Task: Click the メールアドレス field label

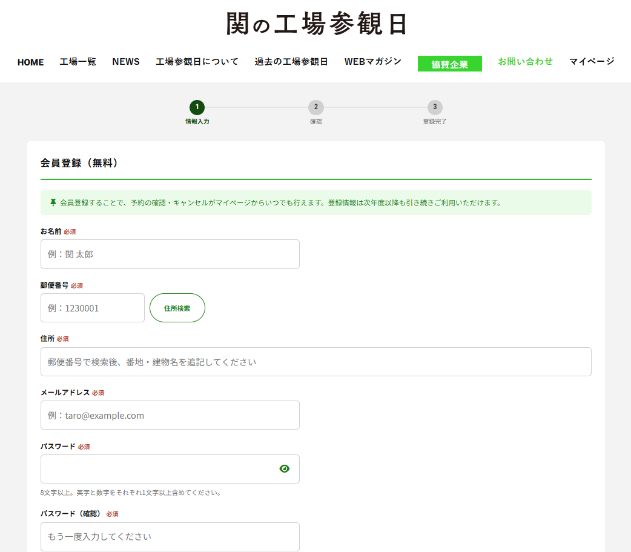Action: [65, 392]
